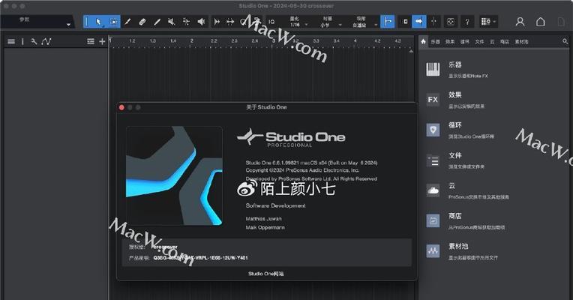The width and height of the screenshot is (573, 300).
Task: Toggle the autoscroll button left of the blue arrow
Action: [405, 22]
